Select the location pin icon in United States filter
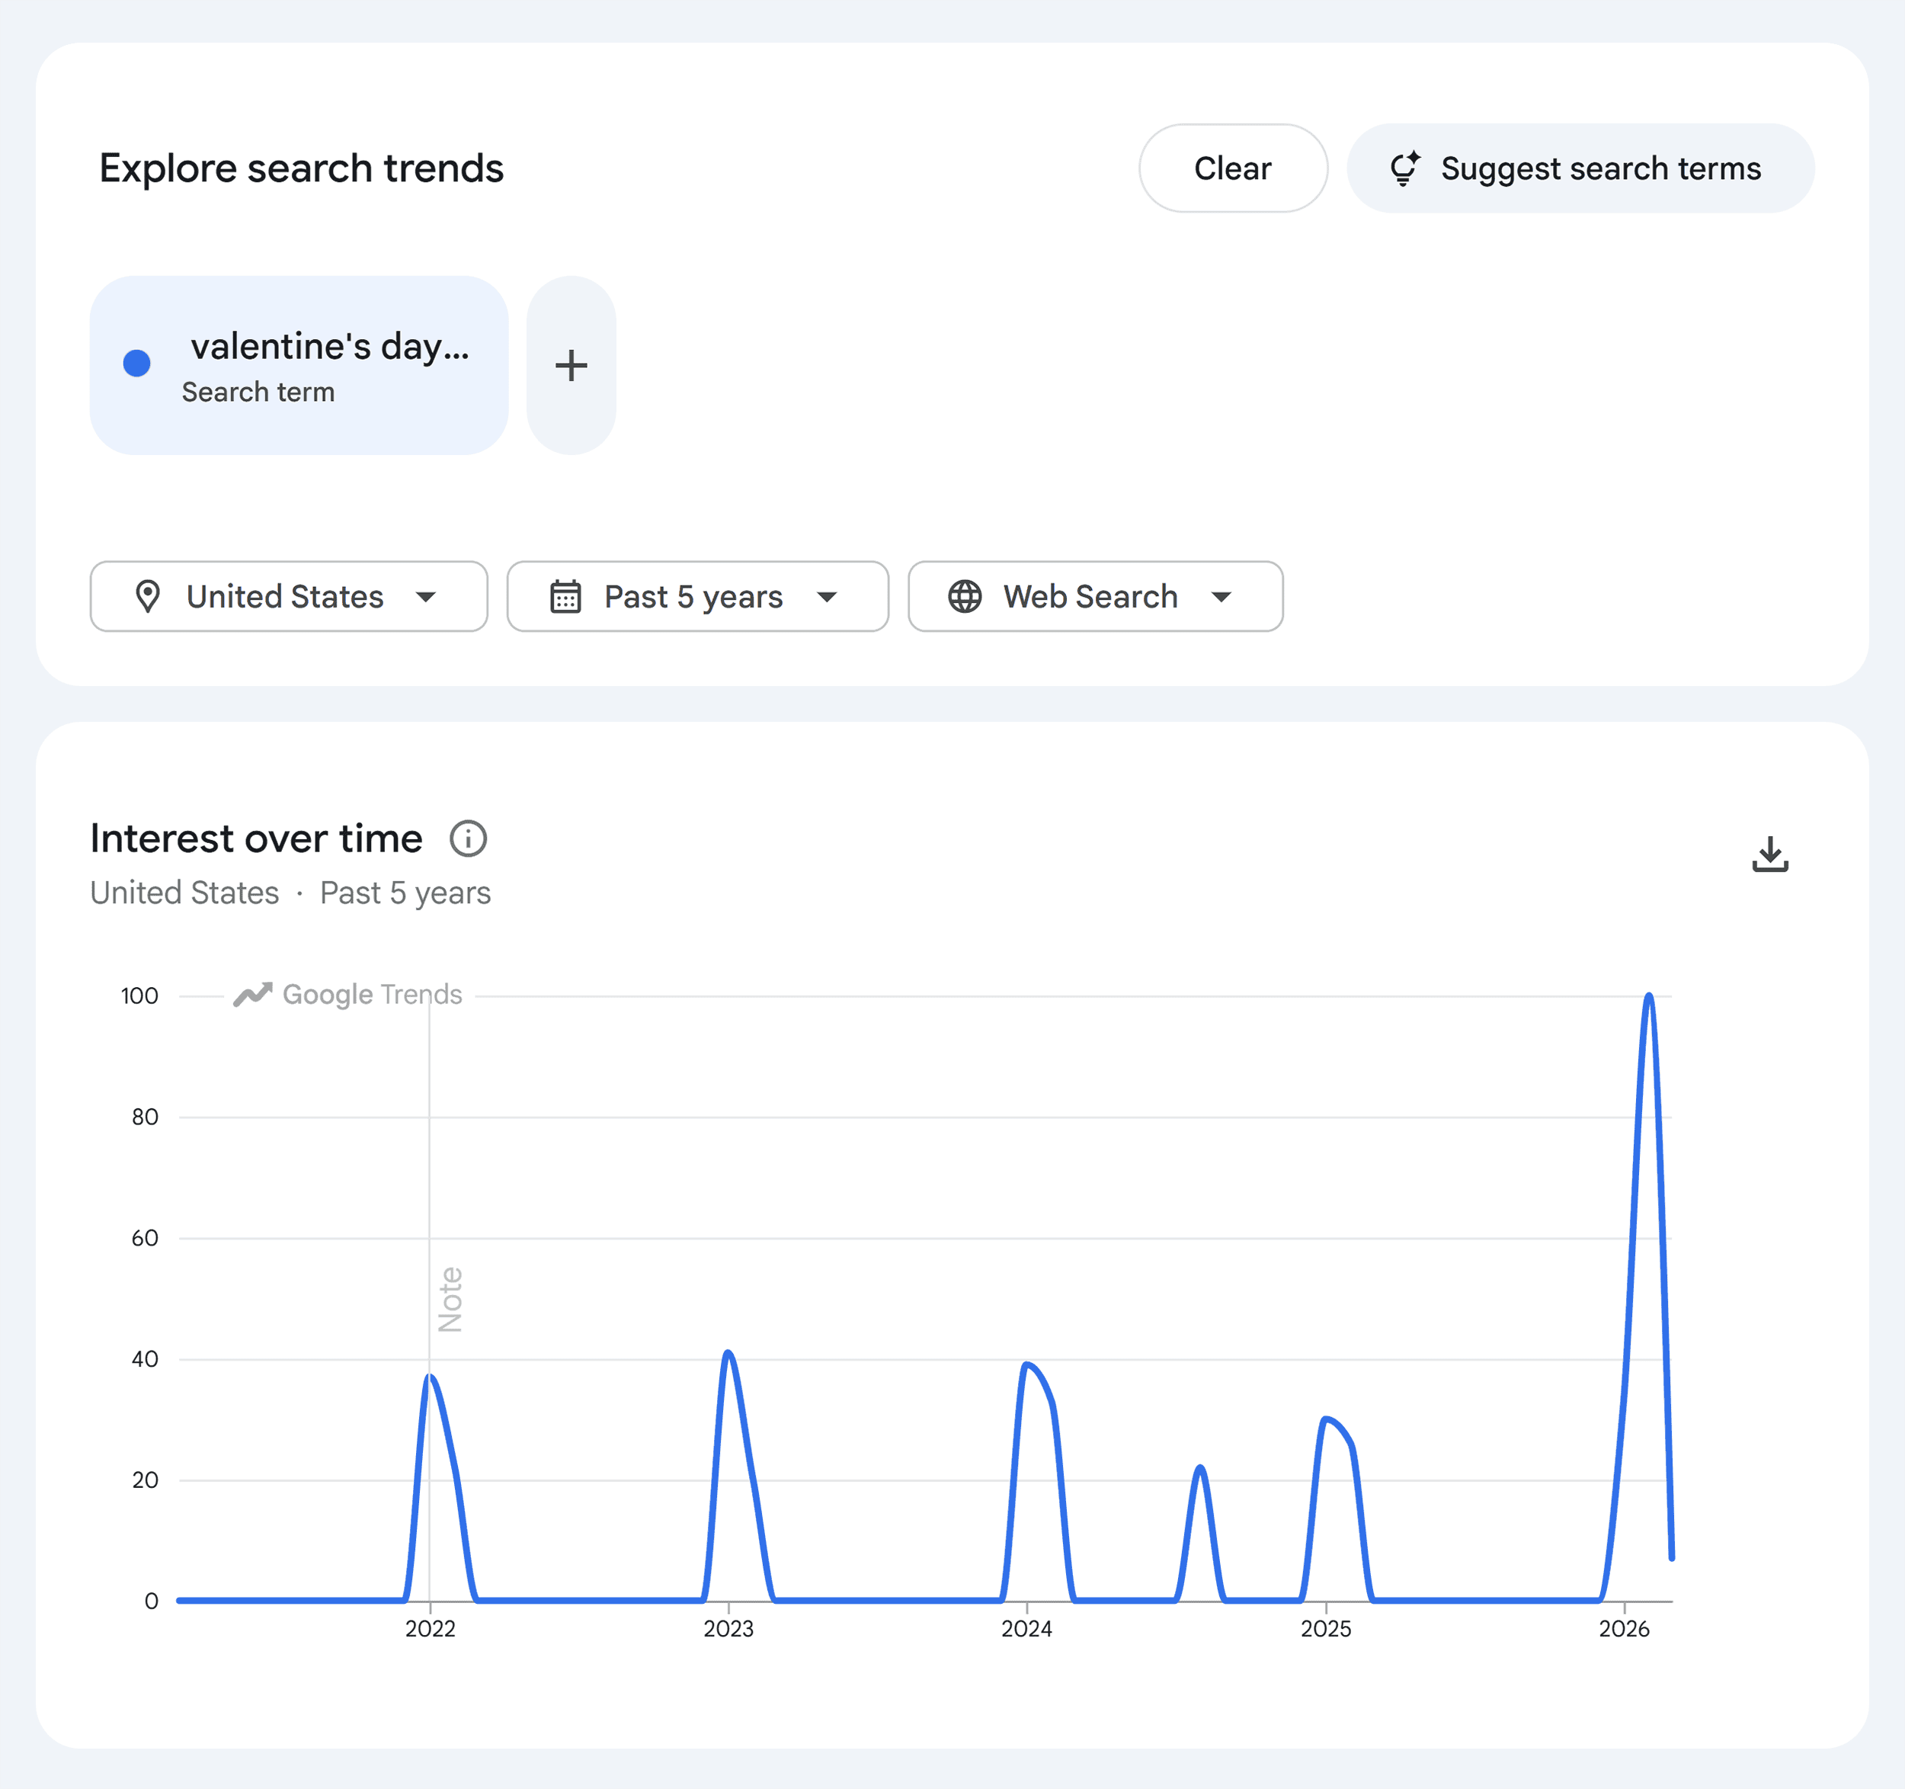The height and width of the screenshot is (1789, 1905). [149, 596]
